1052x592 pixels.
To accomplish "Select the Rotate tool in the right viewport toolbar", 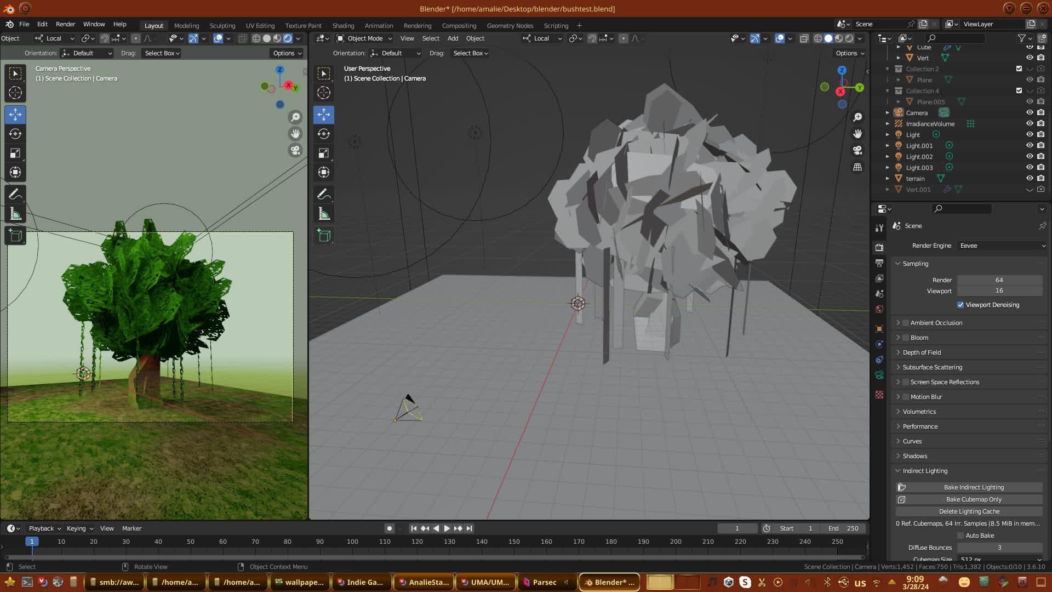I will click(324, 134).
